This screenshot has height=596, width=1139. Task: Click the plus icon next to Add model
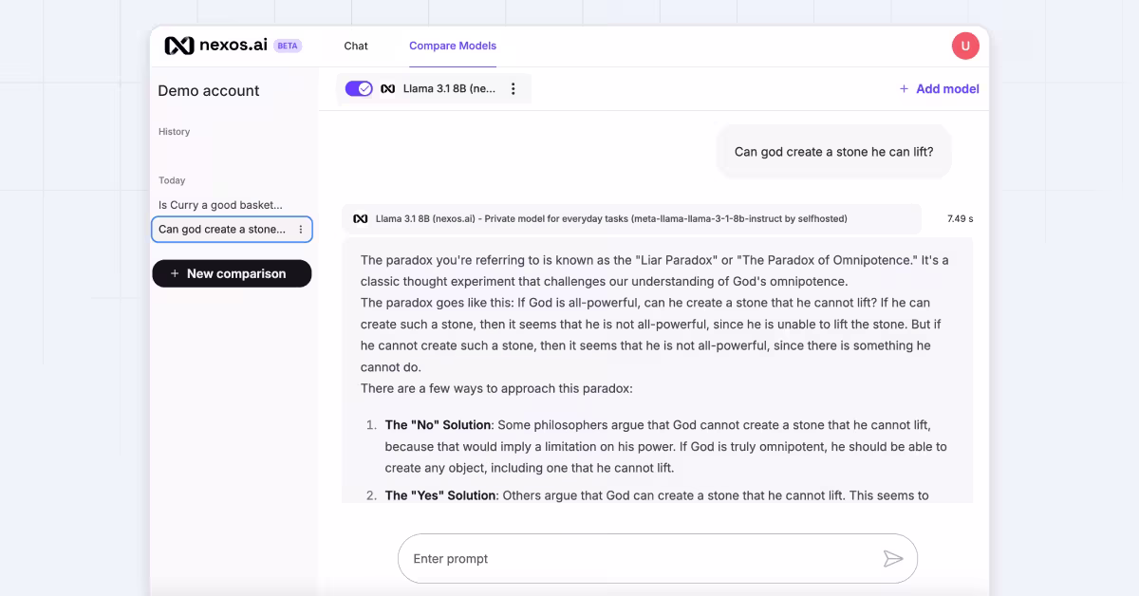click(904, 89)
